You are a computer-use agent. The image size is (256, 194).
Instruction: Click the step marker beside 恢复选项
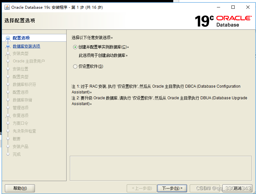coord(8,116)
